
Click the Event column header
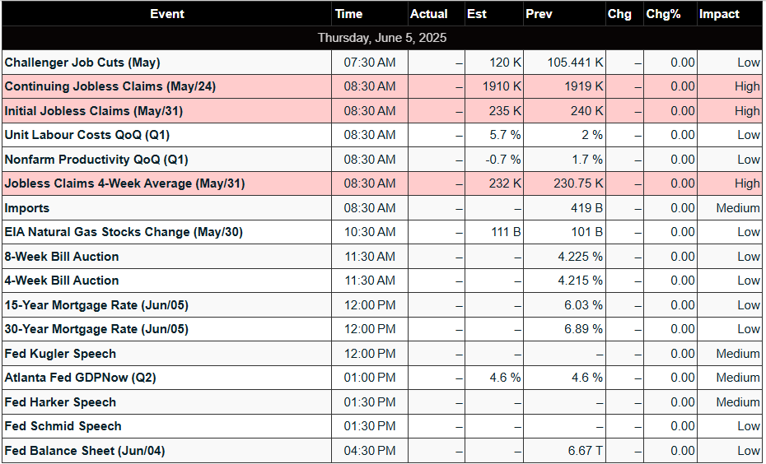pyautogui.click(x=166, y=14)
